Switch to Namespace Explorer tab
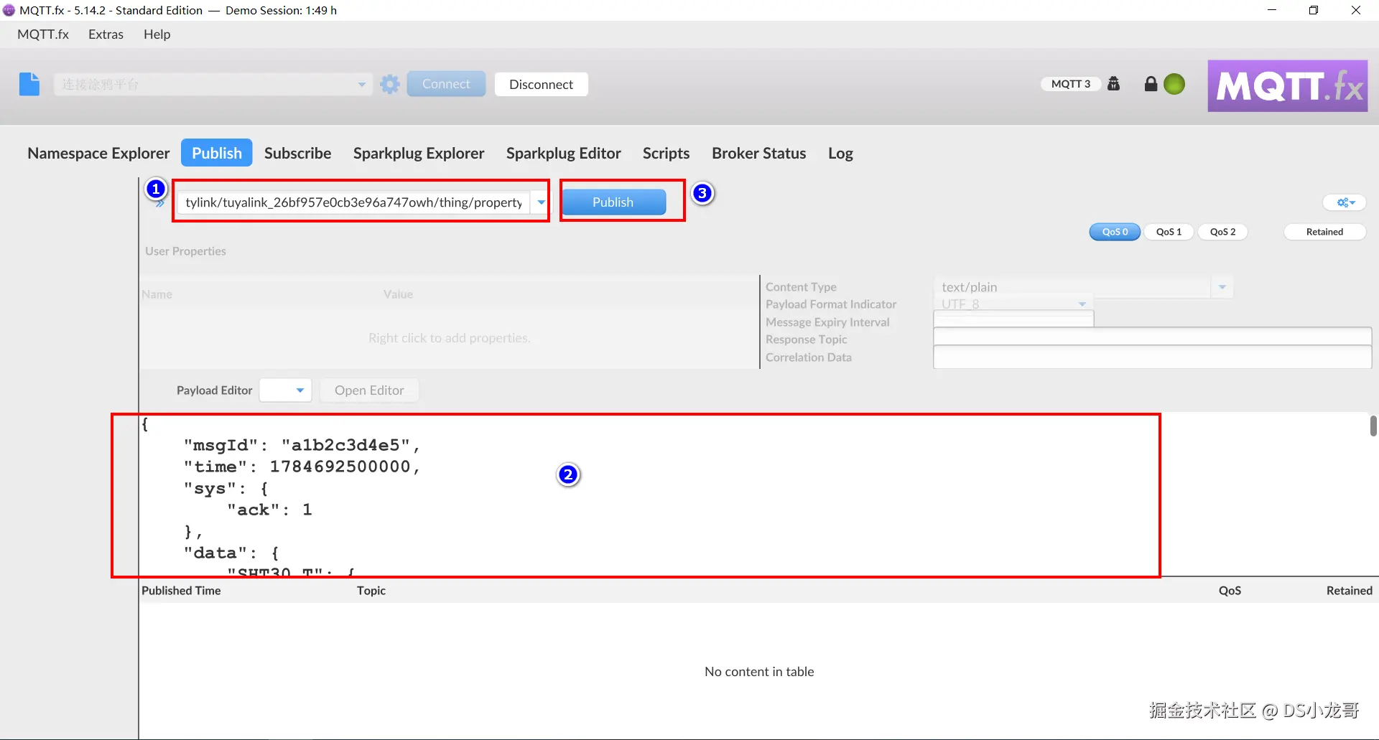 coord(98,153)
